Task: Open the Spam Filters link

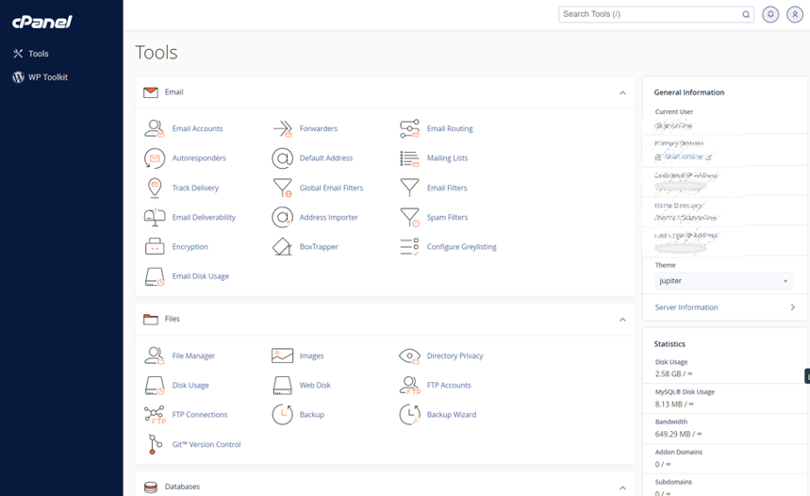Action: (x=447, y=218)
